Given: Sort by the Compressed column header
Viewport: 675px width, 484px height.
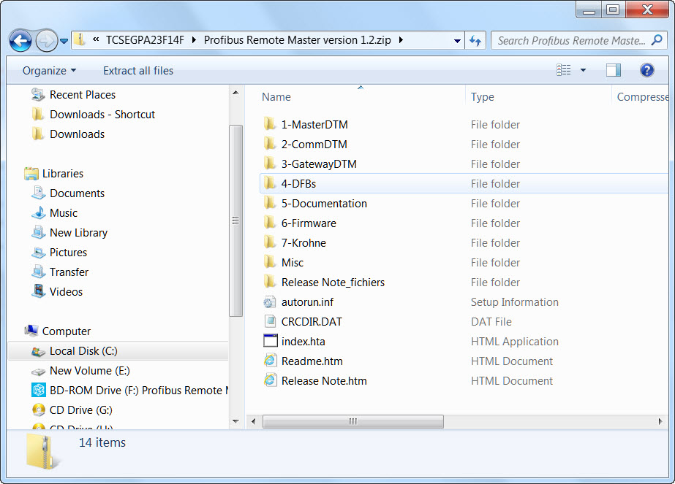Looking at the screenshot, I should [x=642, y=96].
